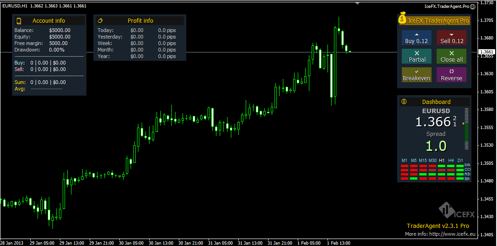This screenshot has width=497, height=246.
Task: Click the Year row in Profit info
Action: (137, 56)
